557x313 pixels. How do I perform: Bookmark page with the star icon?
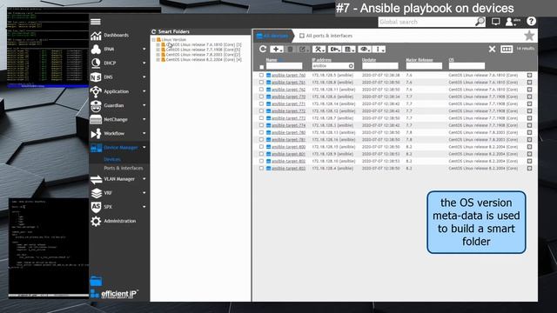[529, 36]
